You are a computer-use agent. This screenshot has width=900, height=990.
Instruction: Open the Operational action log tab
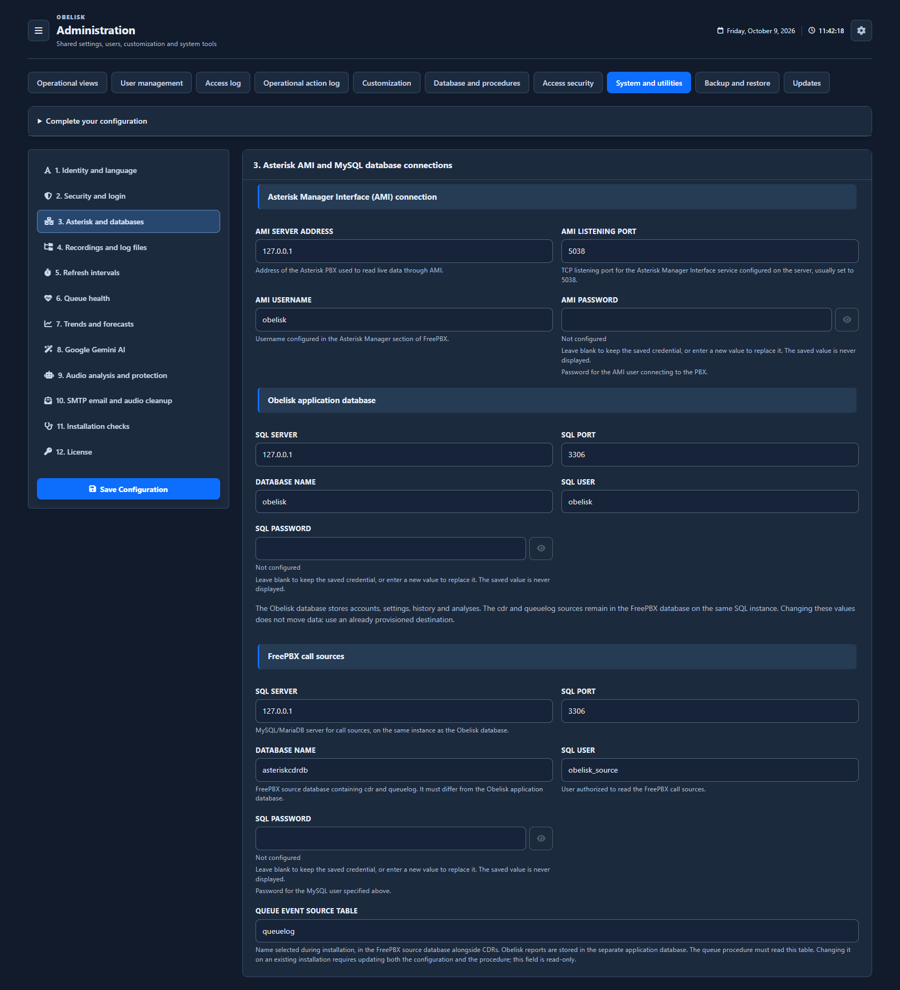point(302,82)
